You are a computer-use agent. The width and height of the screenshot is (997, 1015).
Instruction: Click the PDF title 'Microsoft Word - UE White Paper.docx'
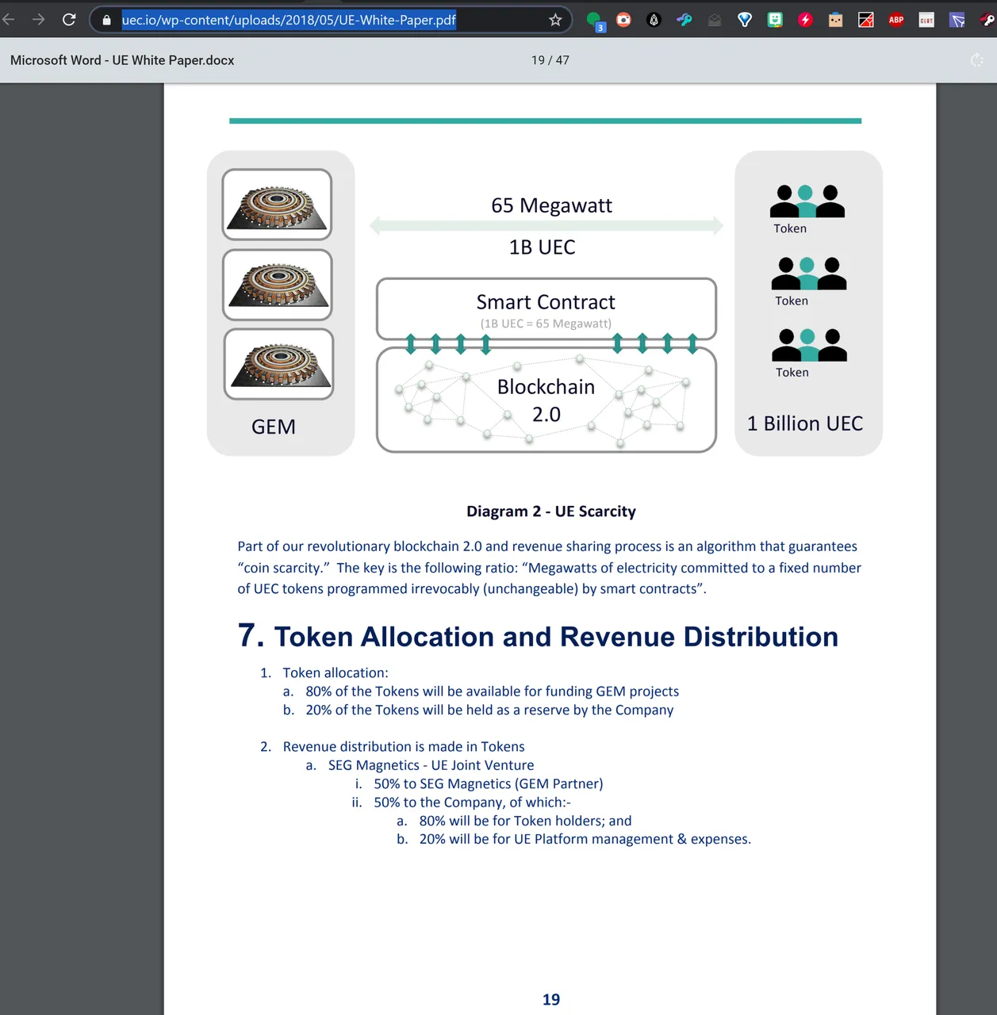click(x=122, y=60)
